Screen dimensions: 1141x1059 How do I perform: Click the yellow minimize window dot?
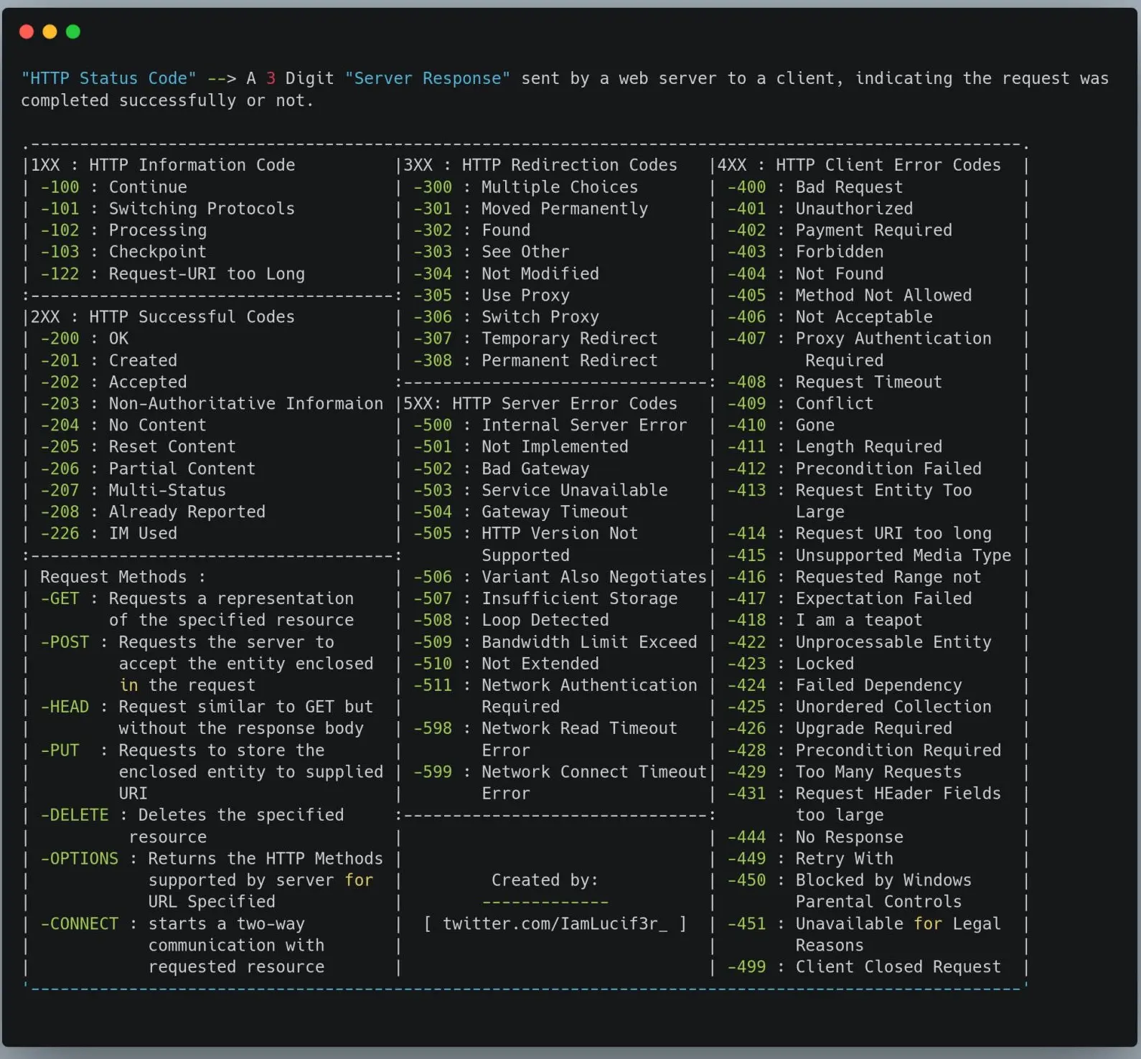(x=50, y=32)
